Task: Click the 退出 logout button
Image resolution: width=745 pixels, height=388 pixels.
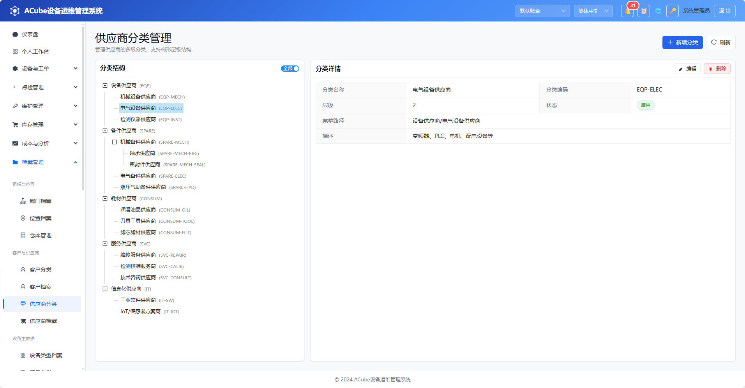Action: point(725,11)
